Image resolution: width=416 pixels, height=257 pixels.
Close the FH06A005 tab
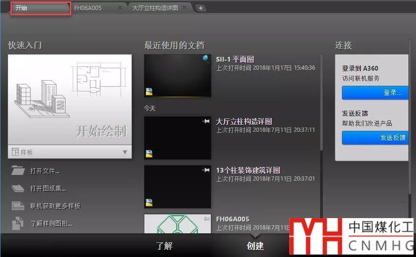pos(120,8)
